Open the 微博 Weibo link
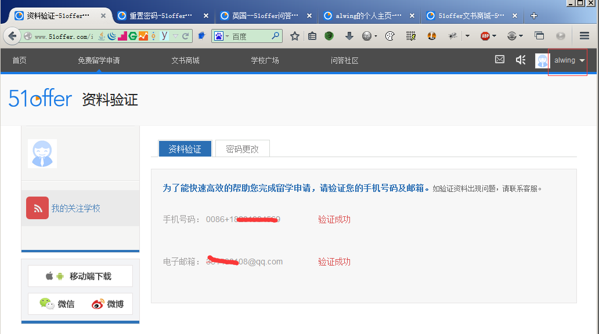This screenshot has width=599, height=334. point(108,304)
